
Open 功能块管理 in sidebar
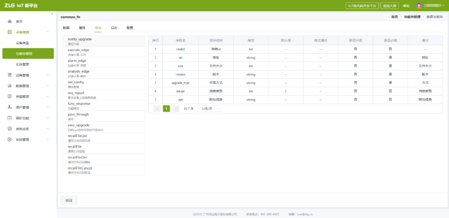tap(28, 53)
